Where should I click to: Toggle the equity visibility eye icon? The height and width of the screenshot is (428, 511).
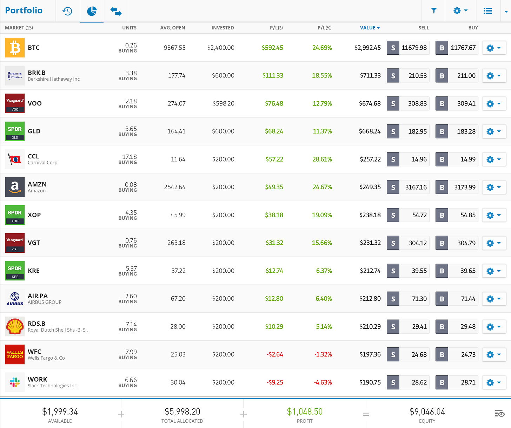(500, 414)
